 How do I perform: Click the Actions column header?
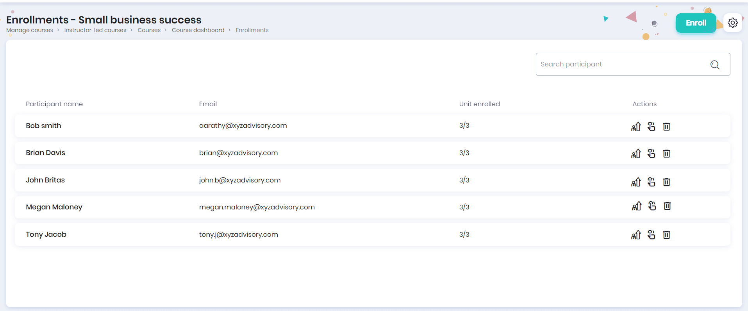644,104
